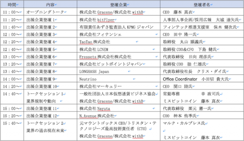Select 代表取締役社長 クリス・ダイ氏 cell

[x=202, y=71]
